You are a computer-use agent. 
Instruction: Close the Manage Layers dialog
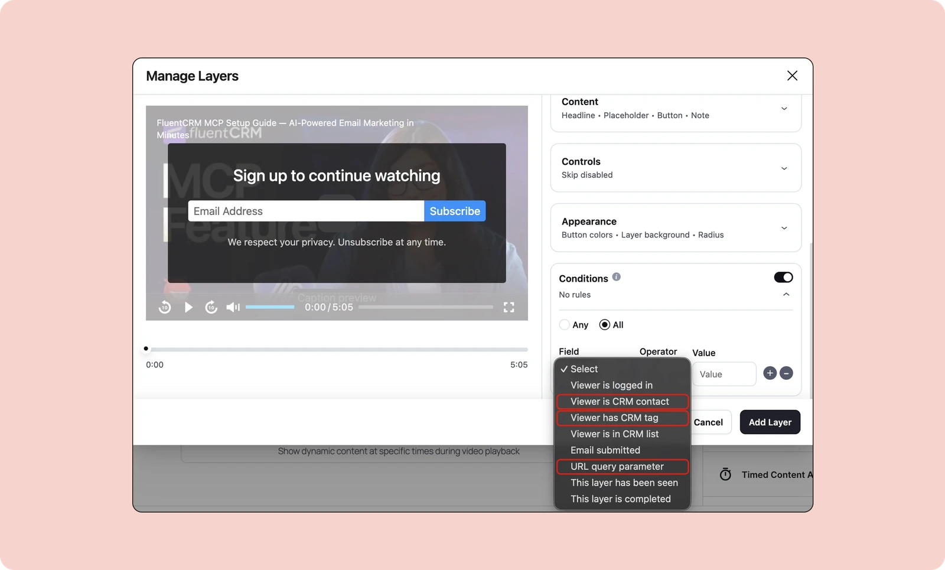click(x=792, y=76)
